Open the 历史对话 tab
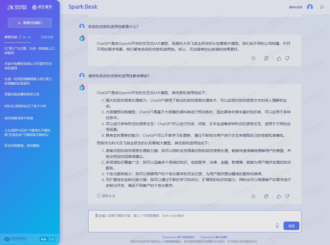 pyautogui.click(x=47, y=37)
